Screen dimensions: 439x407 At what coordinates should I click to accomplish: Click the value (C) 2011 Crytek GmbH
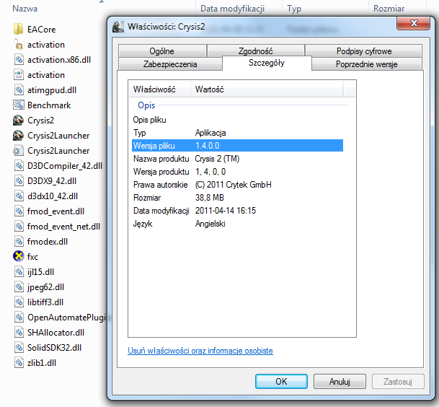(x=234, y=185)
